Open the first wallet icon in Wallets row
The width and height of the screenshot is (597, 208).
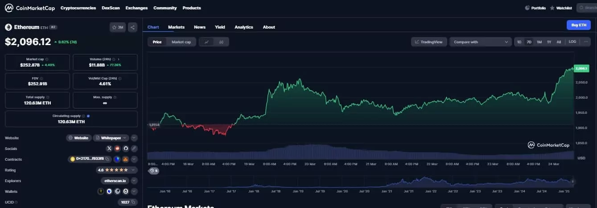tap(101, 191)
